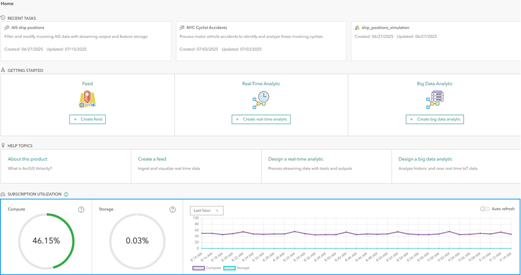Click the ship_positions_simulation feed icon
This screenshot has height=275, width=521.
[x=357, y=28]
